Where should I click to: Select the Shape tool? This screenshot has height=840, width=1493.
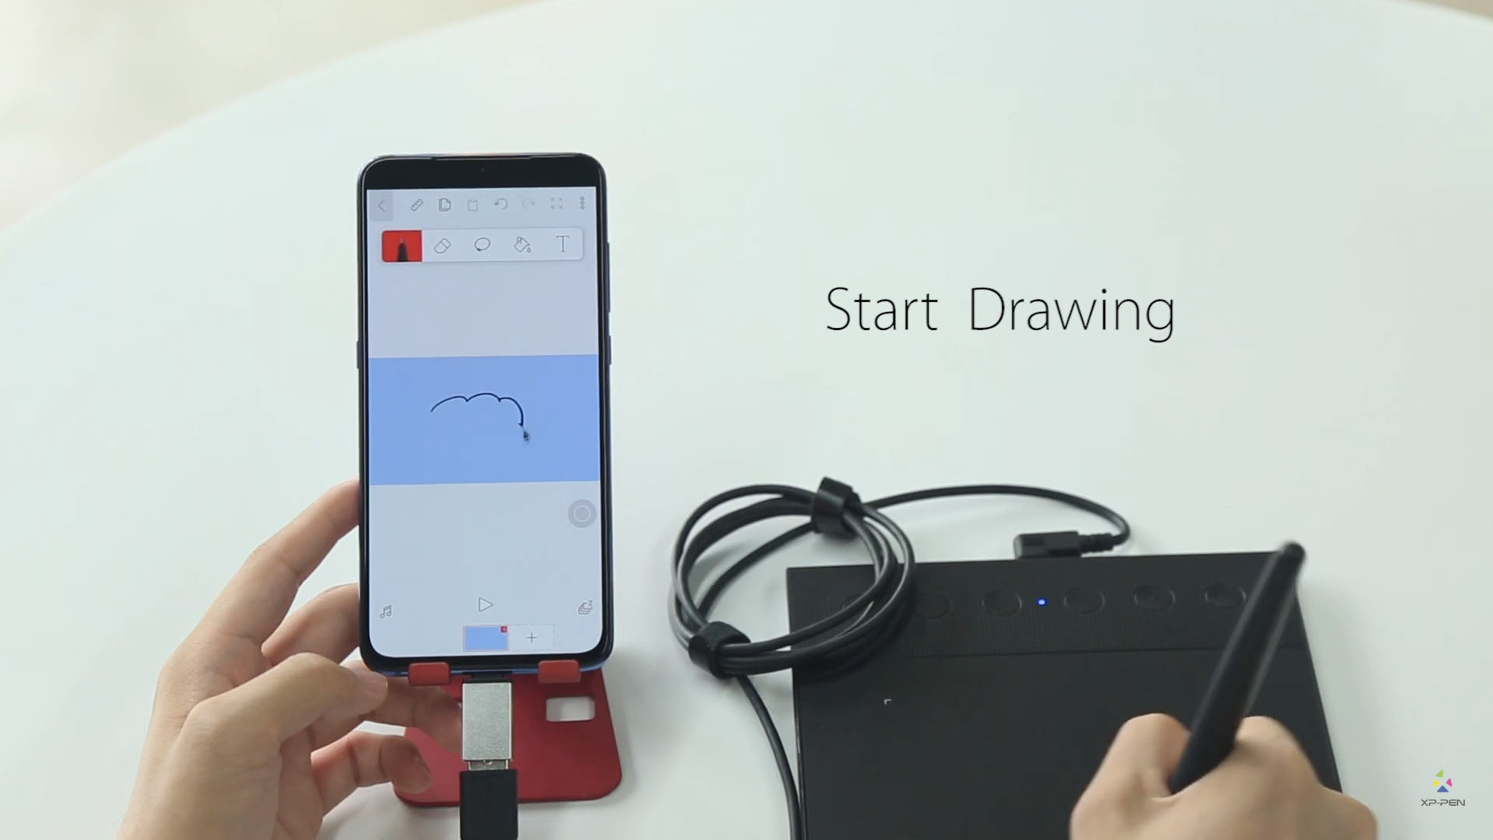[482, 245]
